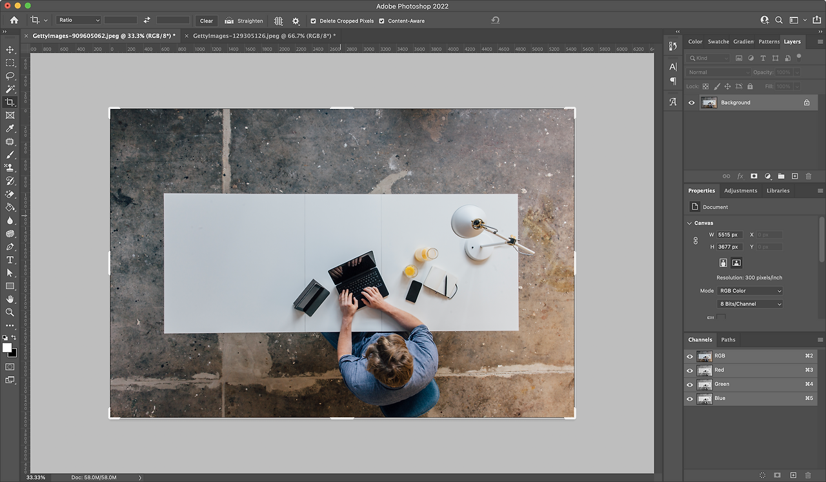Toggle Blue channel visibility
Viewport: 826px width, 482px height.
tap(690, 399)
